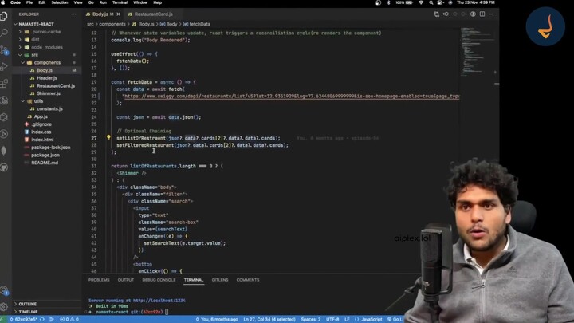
Task: Open the DEBUG CONSOLE panel tab
Action: [x=159, y=280]
